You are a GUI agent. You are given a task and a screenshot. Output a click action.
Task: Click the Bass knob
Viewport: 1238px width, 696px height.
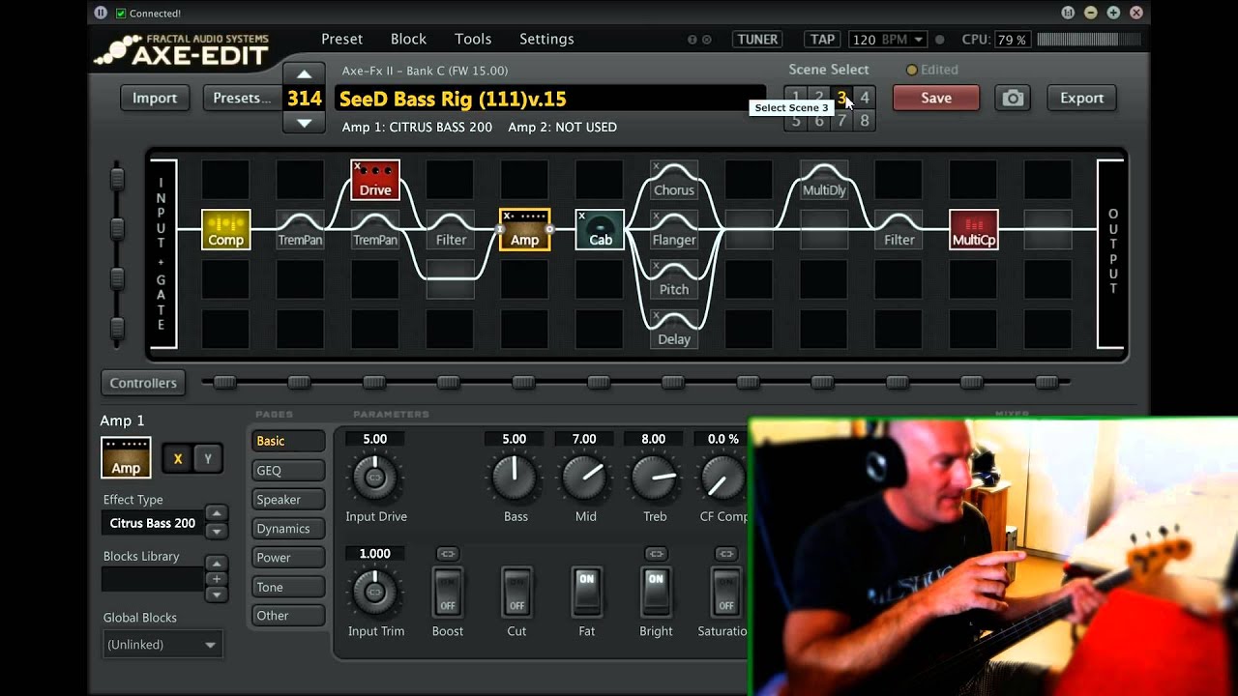point(515,478)
